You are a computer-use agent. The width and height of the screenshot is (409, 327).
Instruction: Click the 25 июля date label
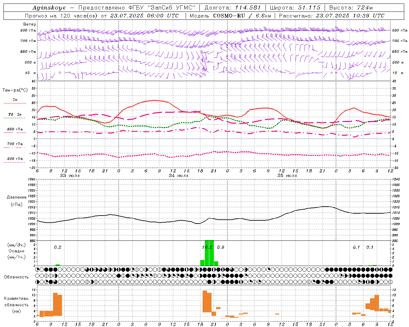pos(287,176)
